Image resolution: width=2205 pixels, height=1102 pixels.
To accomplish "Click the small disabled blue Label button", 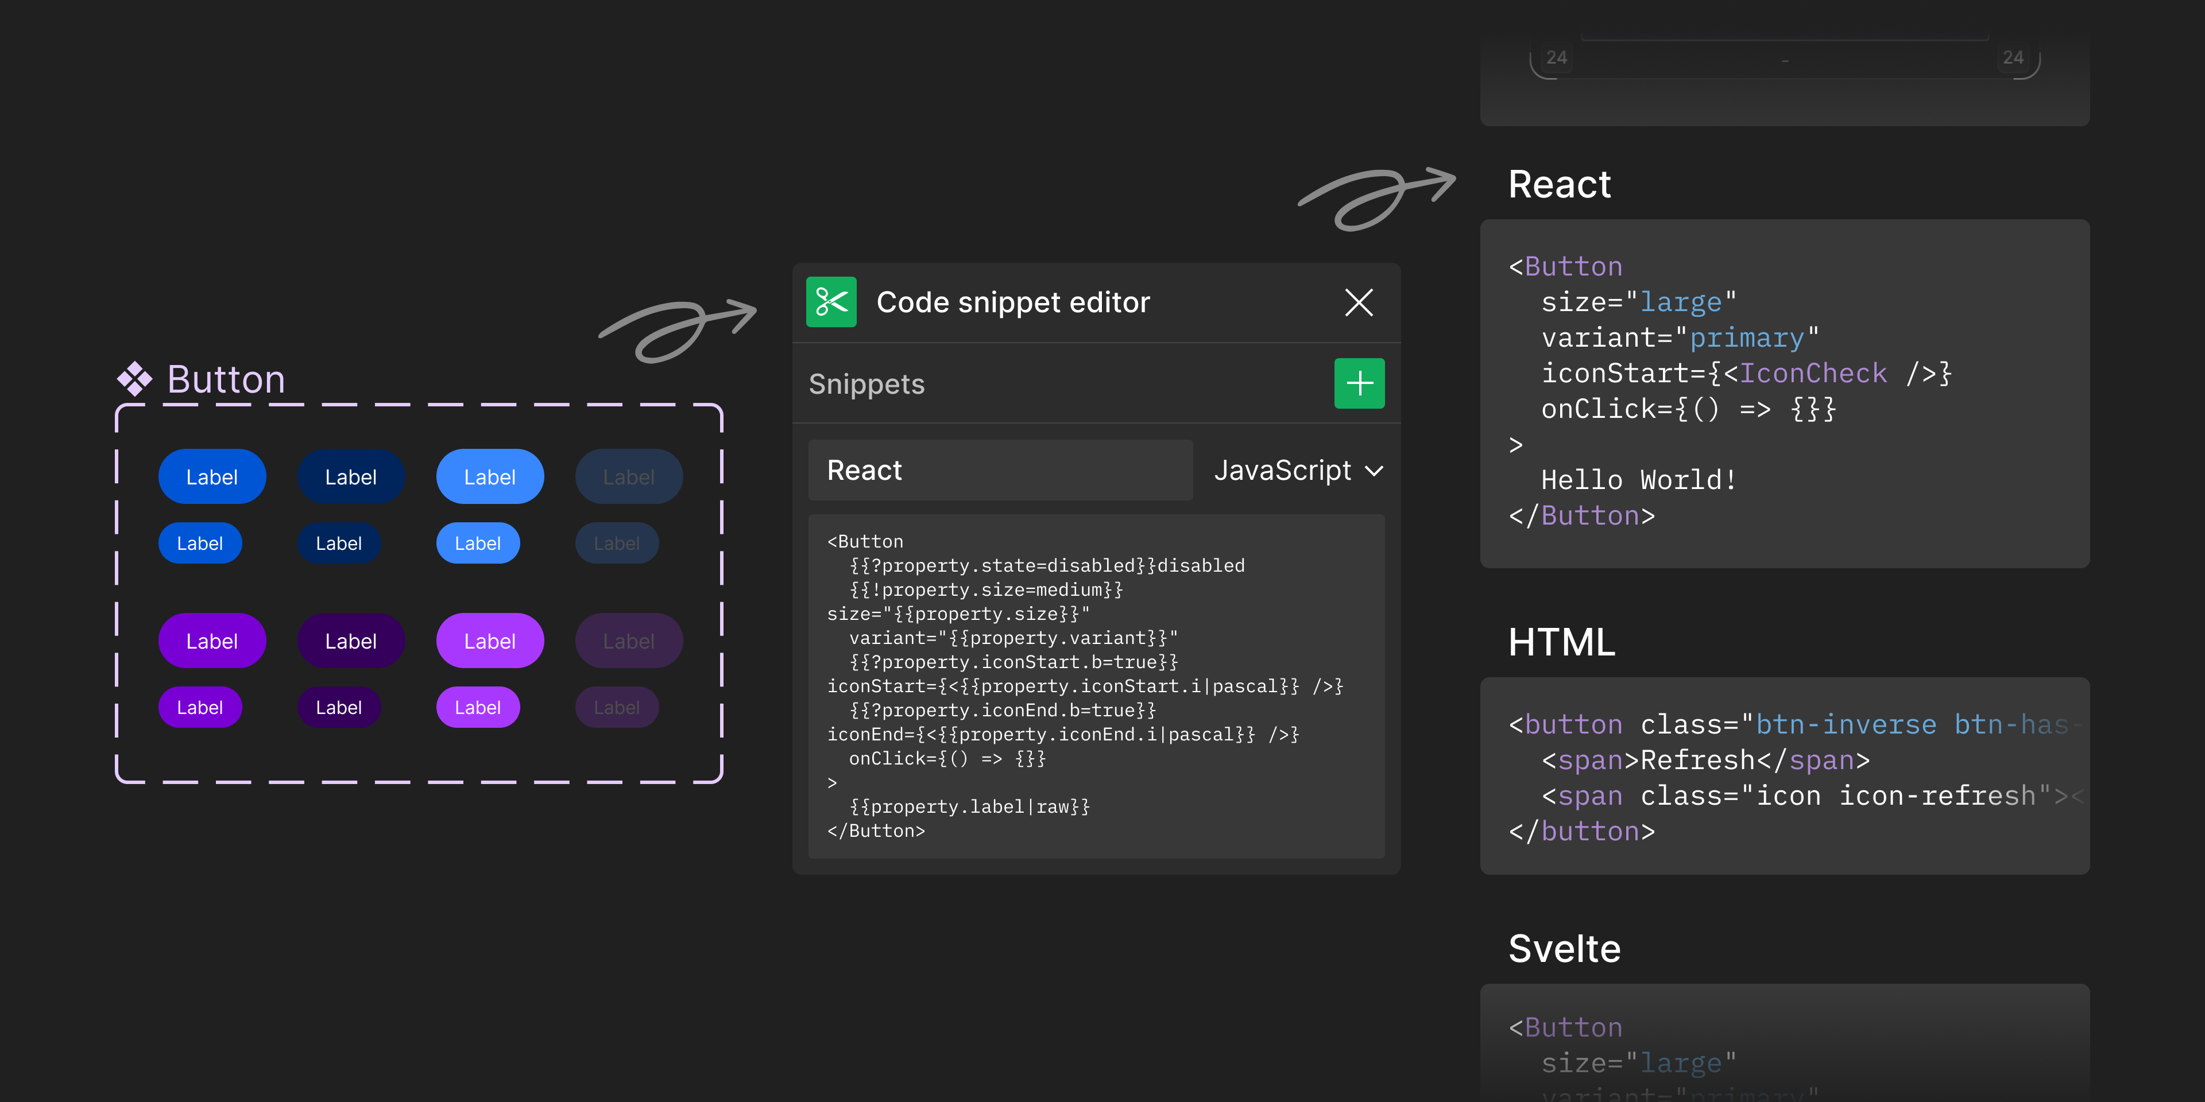I will point(616,544).
